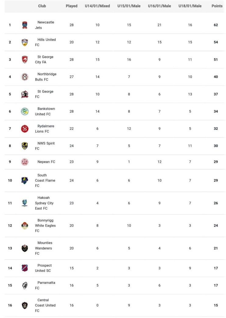Click the Newcastle Jets club logo

25,25
